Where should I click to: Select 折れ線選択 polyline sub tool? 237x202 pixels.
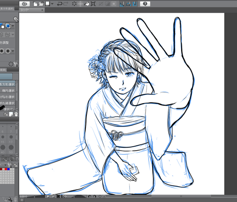7,103
